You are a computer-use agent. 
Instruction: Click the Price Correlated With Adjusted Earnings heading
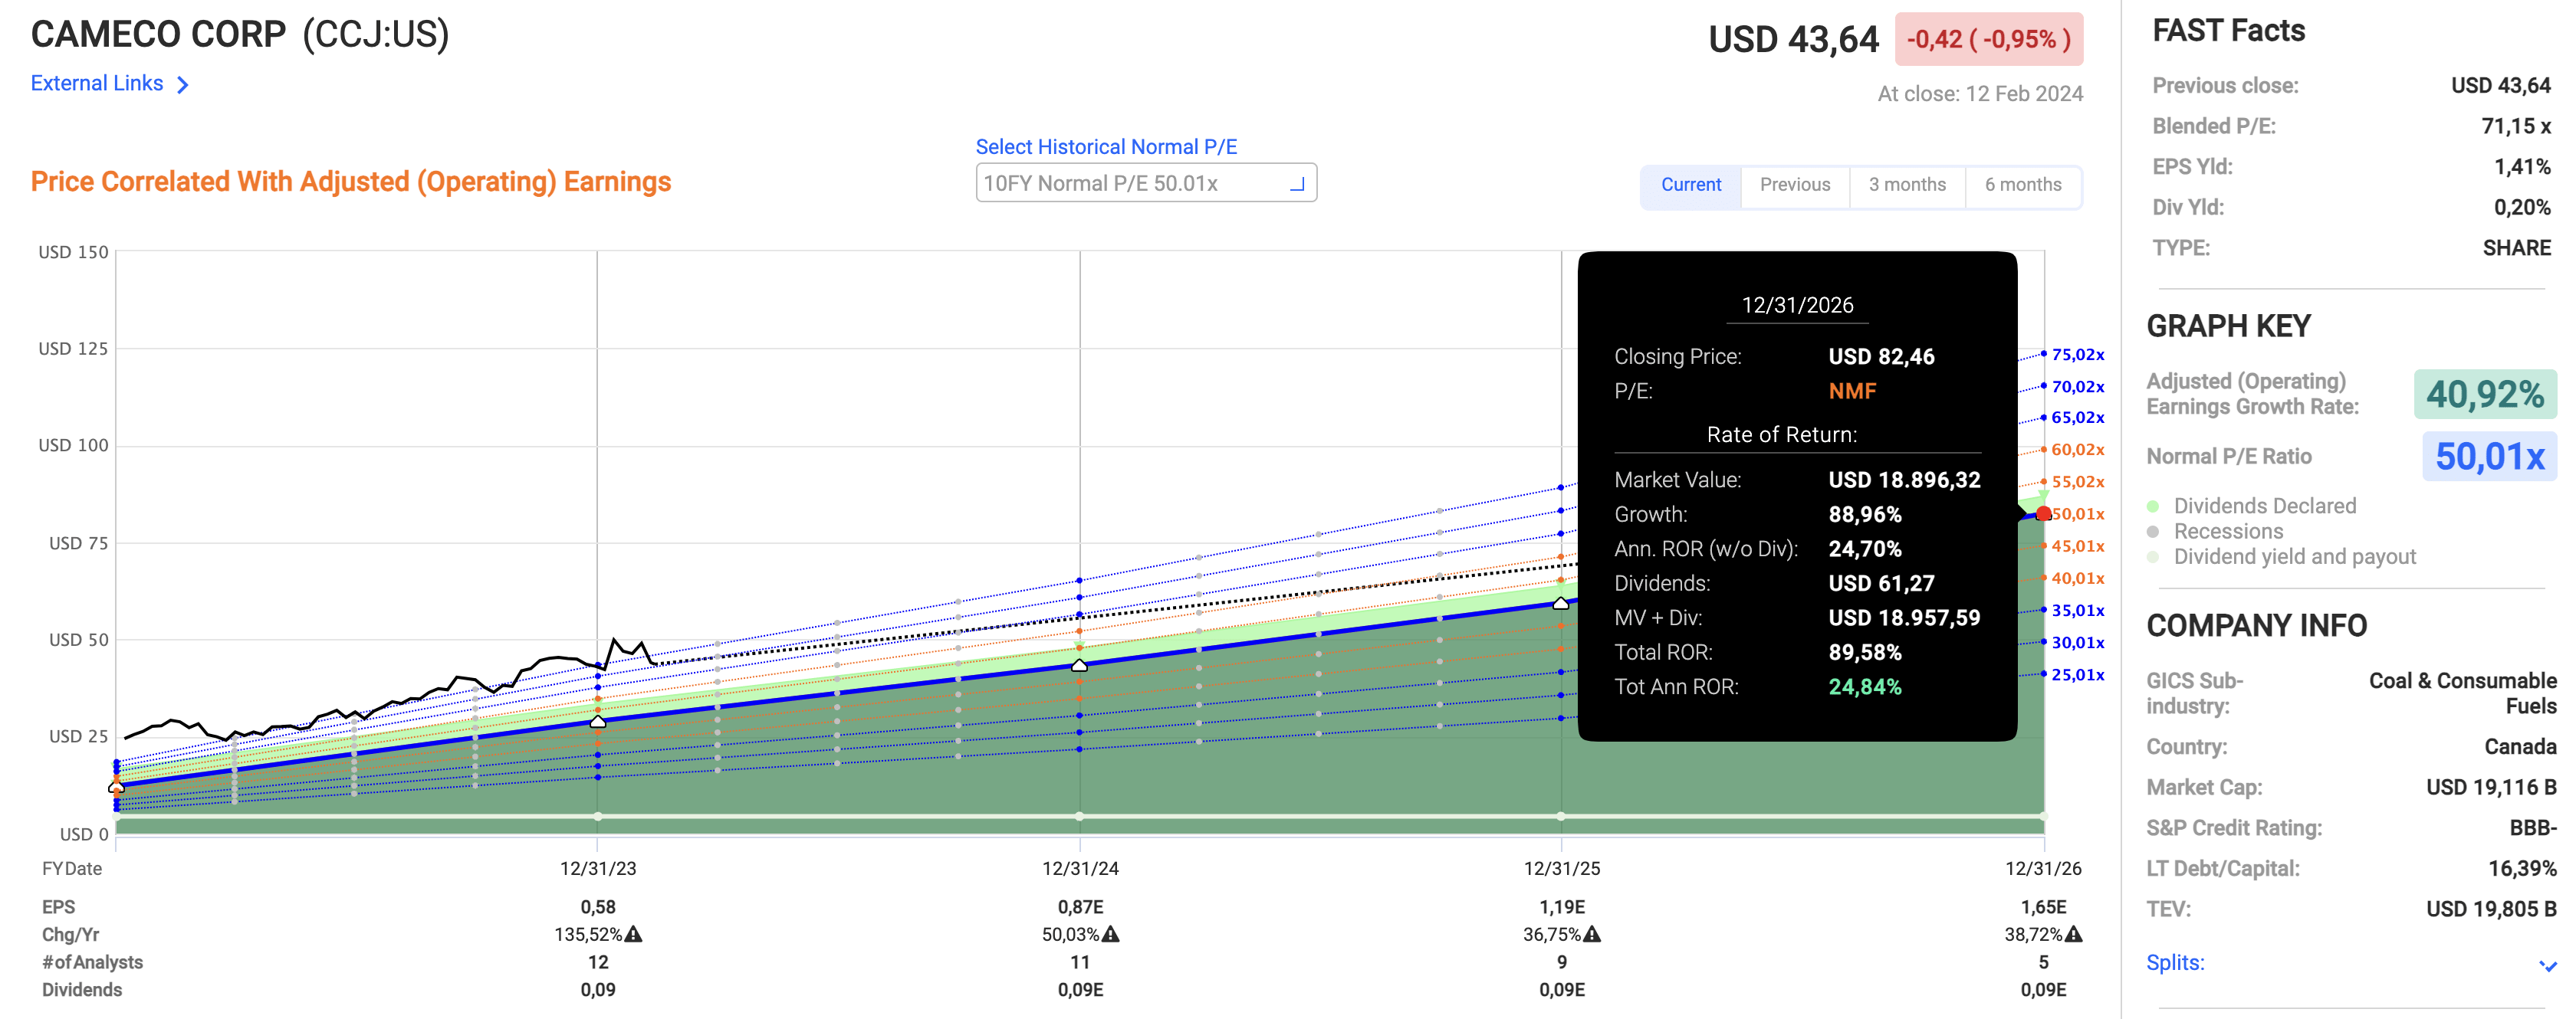(351, 182)
